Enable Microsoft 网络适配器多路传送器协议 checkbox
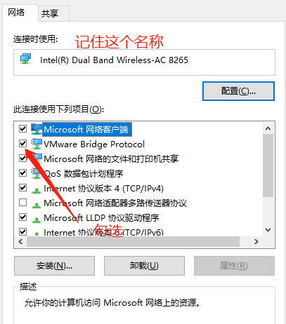The height and width of the screenshot is (324, 286). click(22, 202)
